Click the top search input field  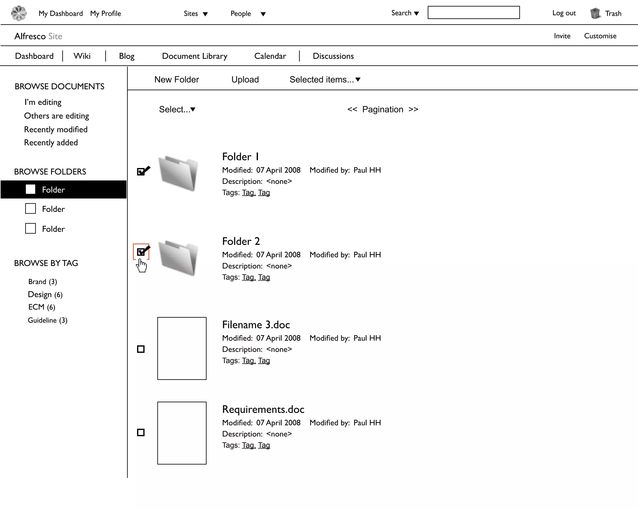(x=473, y=13)
